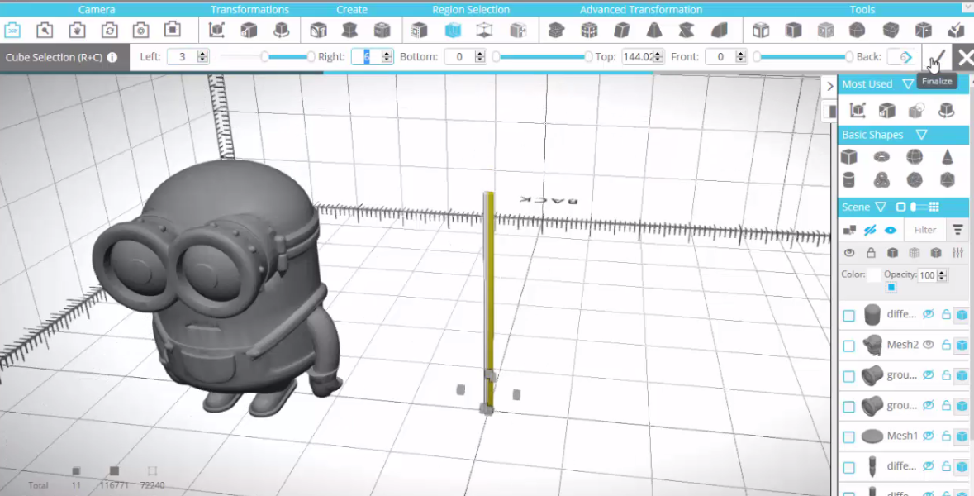This screenshot has width=974, height=496.
Task: Collapse the right sidebar with arrow
Action: [830, 87]
